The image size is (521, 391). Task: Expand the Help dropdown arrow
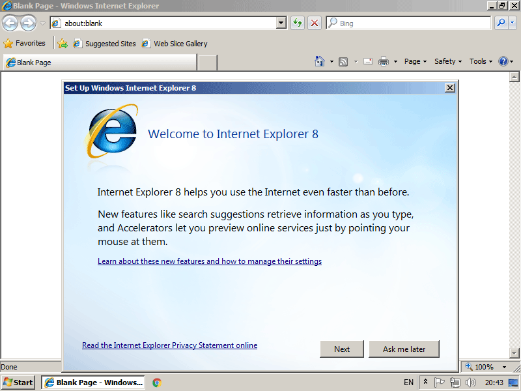coord(512,61)
